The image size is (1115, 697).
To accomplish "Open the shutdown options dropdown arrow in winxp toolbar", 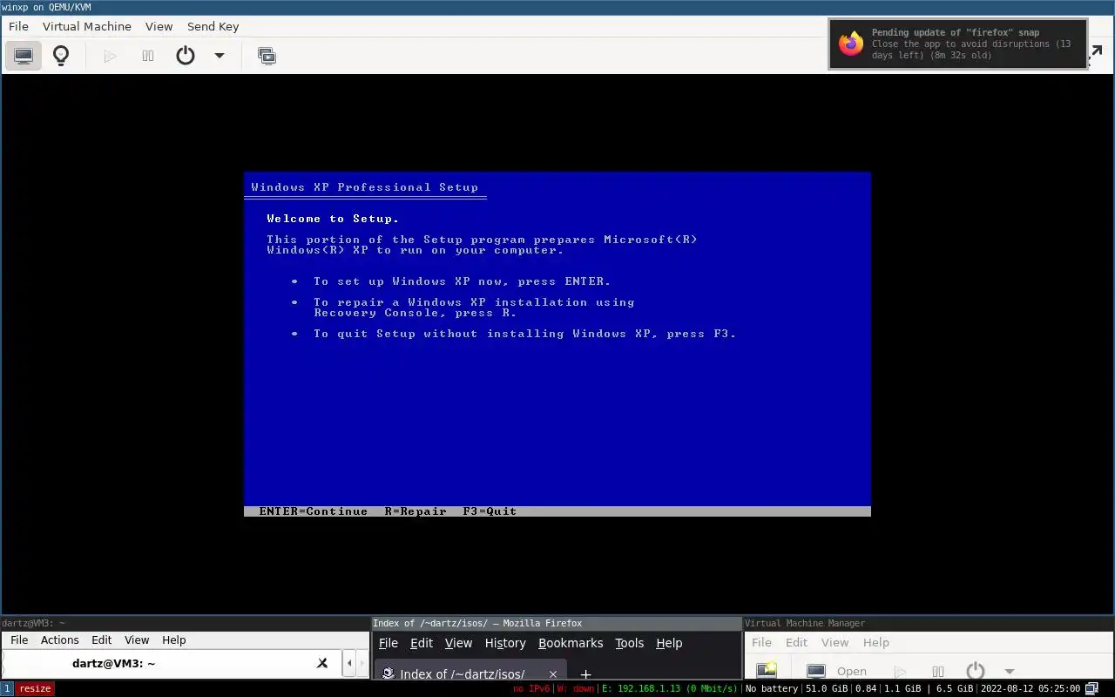I will [220, 56].
